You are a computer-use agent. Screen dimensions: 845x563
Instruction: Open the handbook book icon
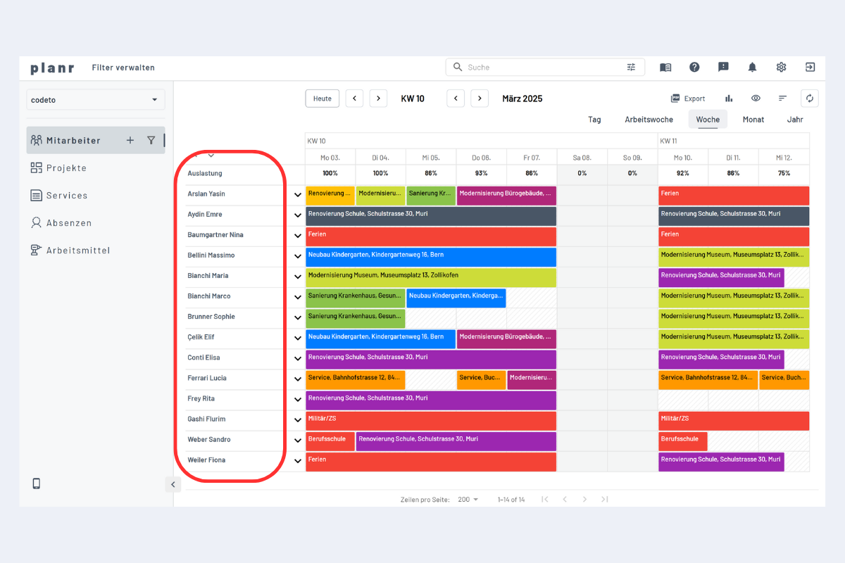665,68
